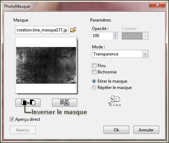Open the Mode dropdown showing Transparence
This screenshot has width=169, height=143.
click(x=120, y=54)
